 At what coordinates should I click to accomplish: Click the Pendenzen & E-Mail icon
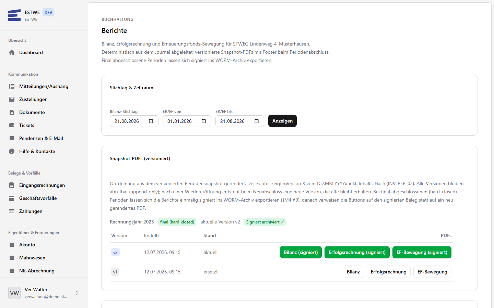(x=12, y=138)
